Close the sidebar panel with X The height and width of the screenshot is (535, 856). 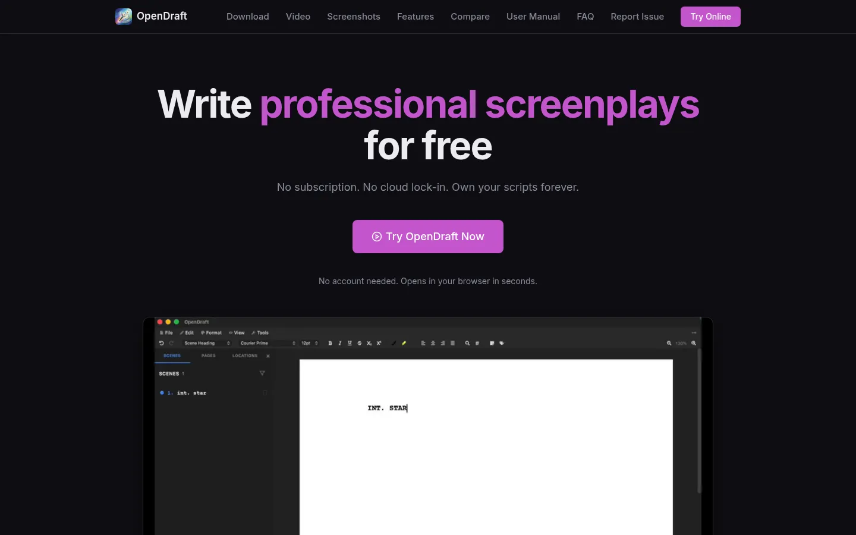(x=268, y=356)
